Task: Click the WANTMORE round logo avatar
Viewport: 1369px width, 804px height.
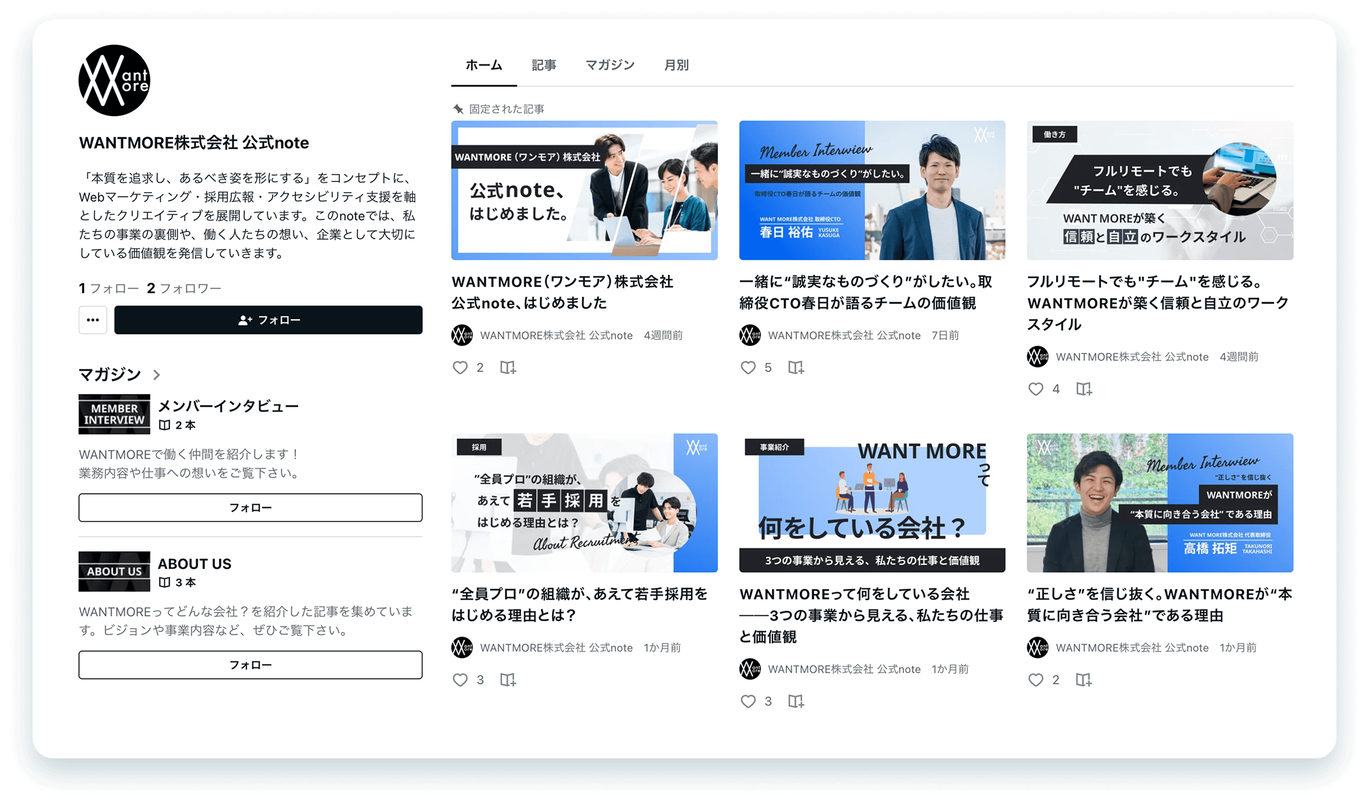Action: click(114, 81)
